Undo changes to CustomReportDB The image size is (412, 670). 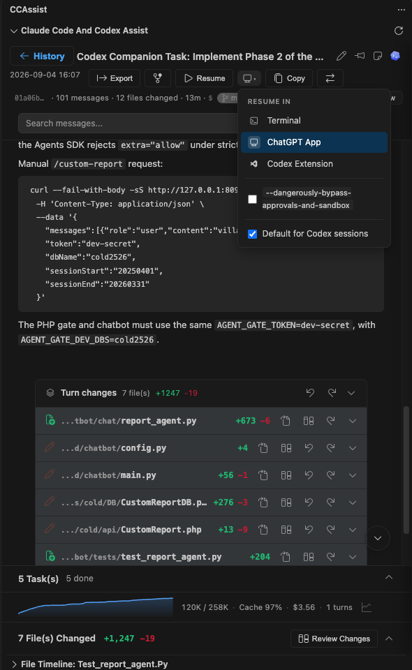309,502
